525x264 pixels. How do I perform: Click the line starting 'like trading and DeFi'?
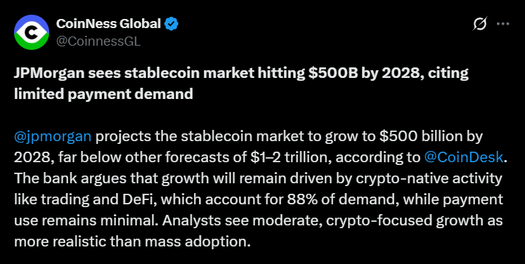[x=259, y=200]
